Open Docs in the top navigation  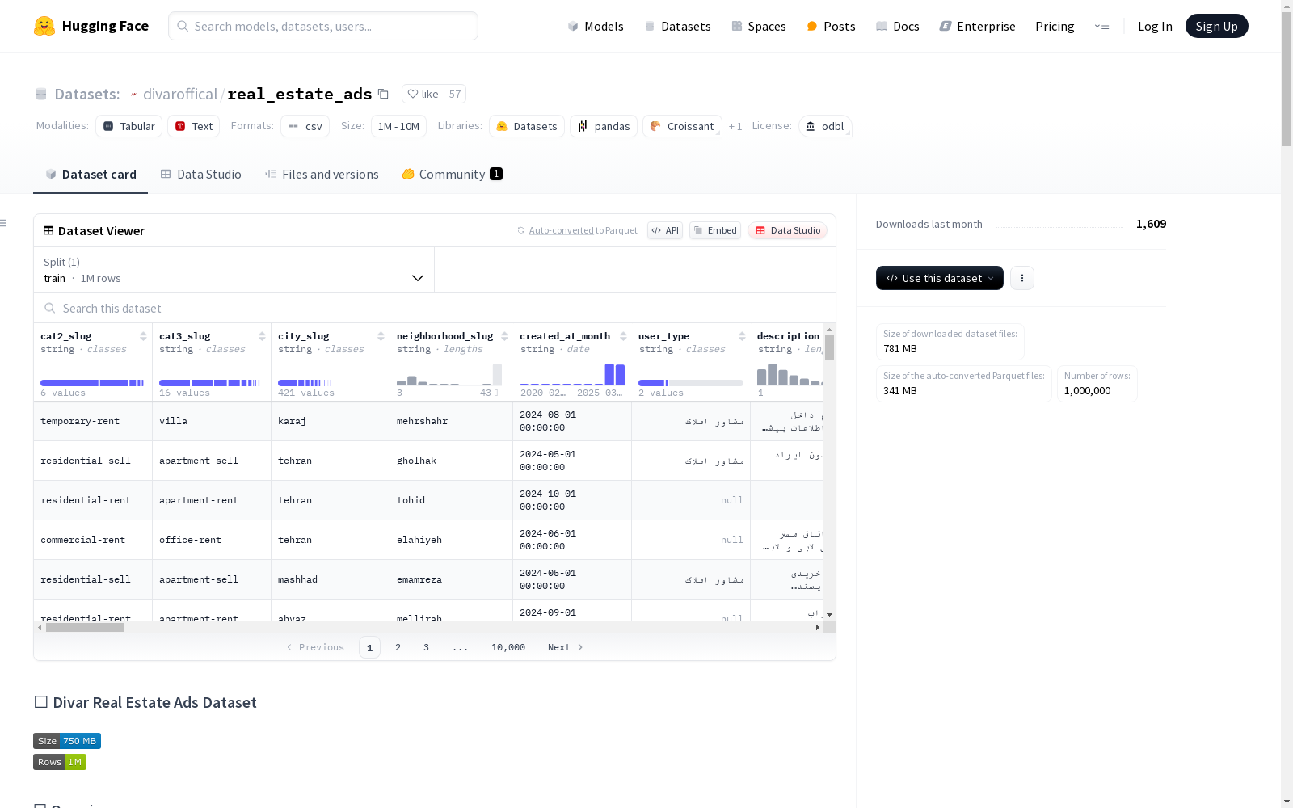pyautogui.click(x=898, y=27)
